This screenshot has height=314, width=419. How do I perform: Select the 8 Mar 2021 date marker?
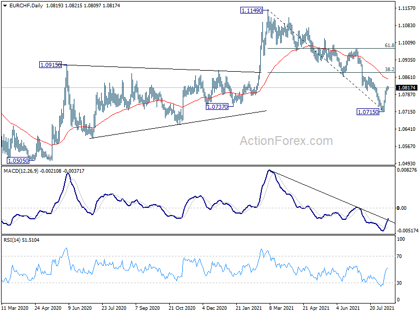click(x=282, y=308)
